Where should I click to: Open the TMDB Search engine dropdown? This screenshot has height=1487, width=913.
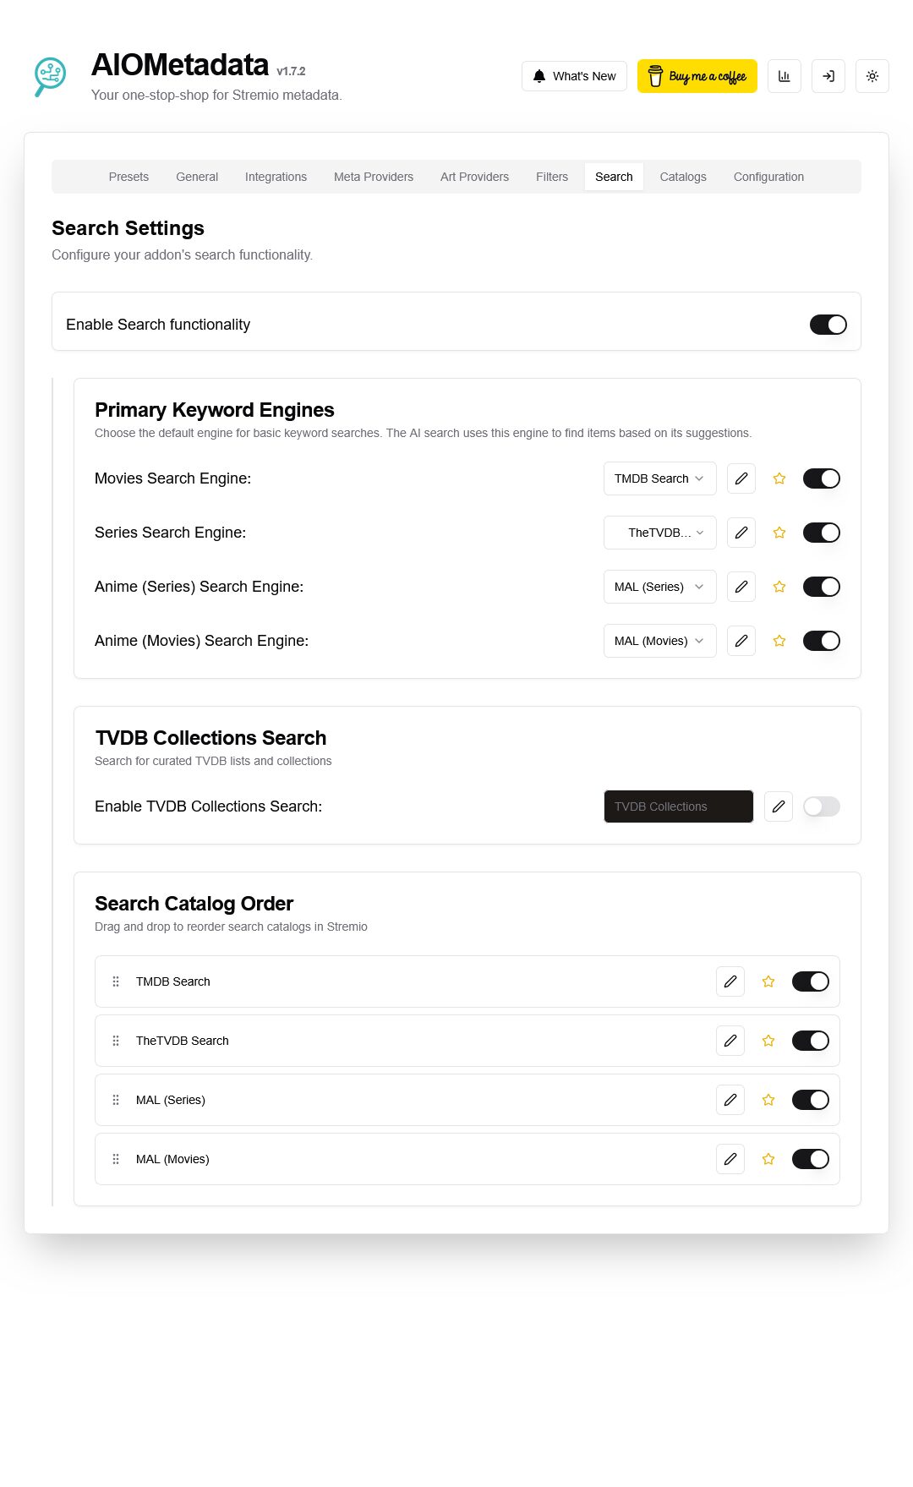click(659, 478)
